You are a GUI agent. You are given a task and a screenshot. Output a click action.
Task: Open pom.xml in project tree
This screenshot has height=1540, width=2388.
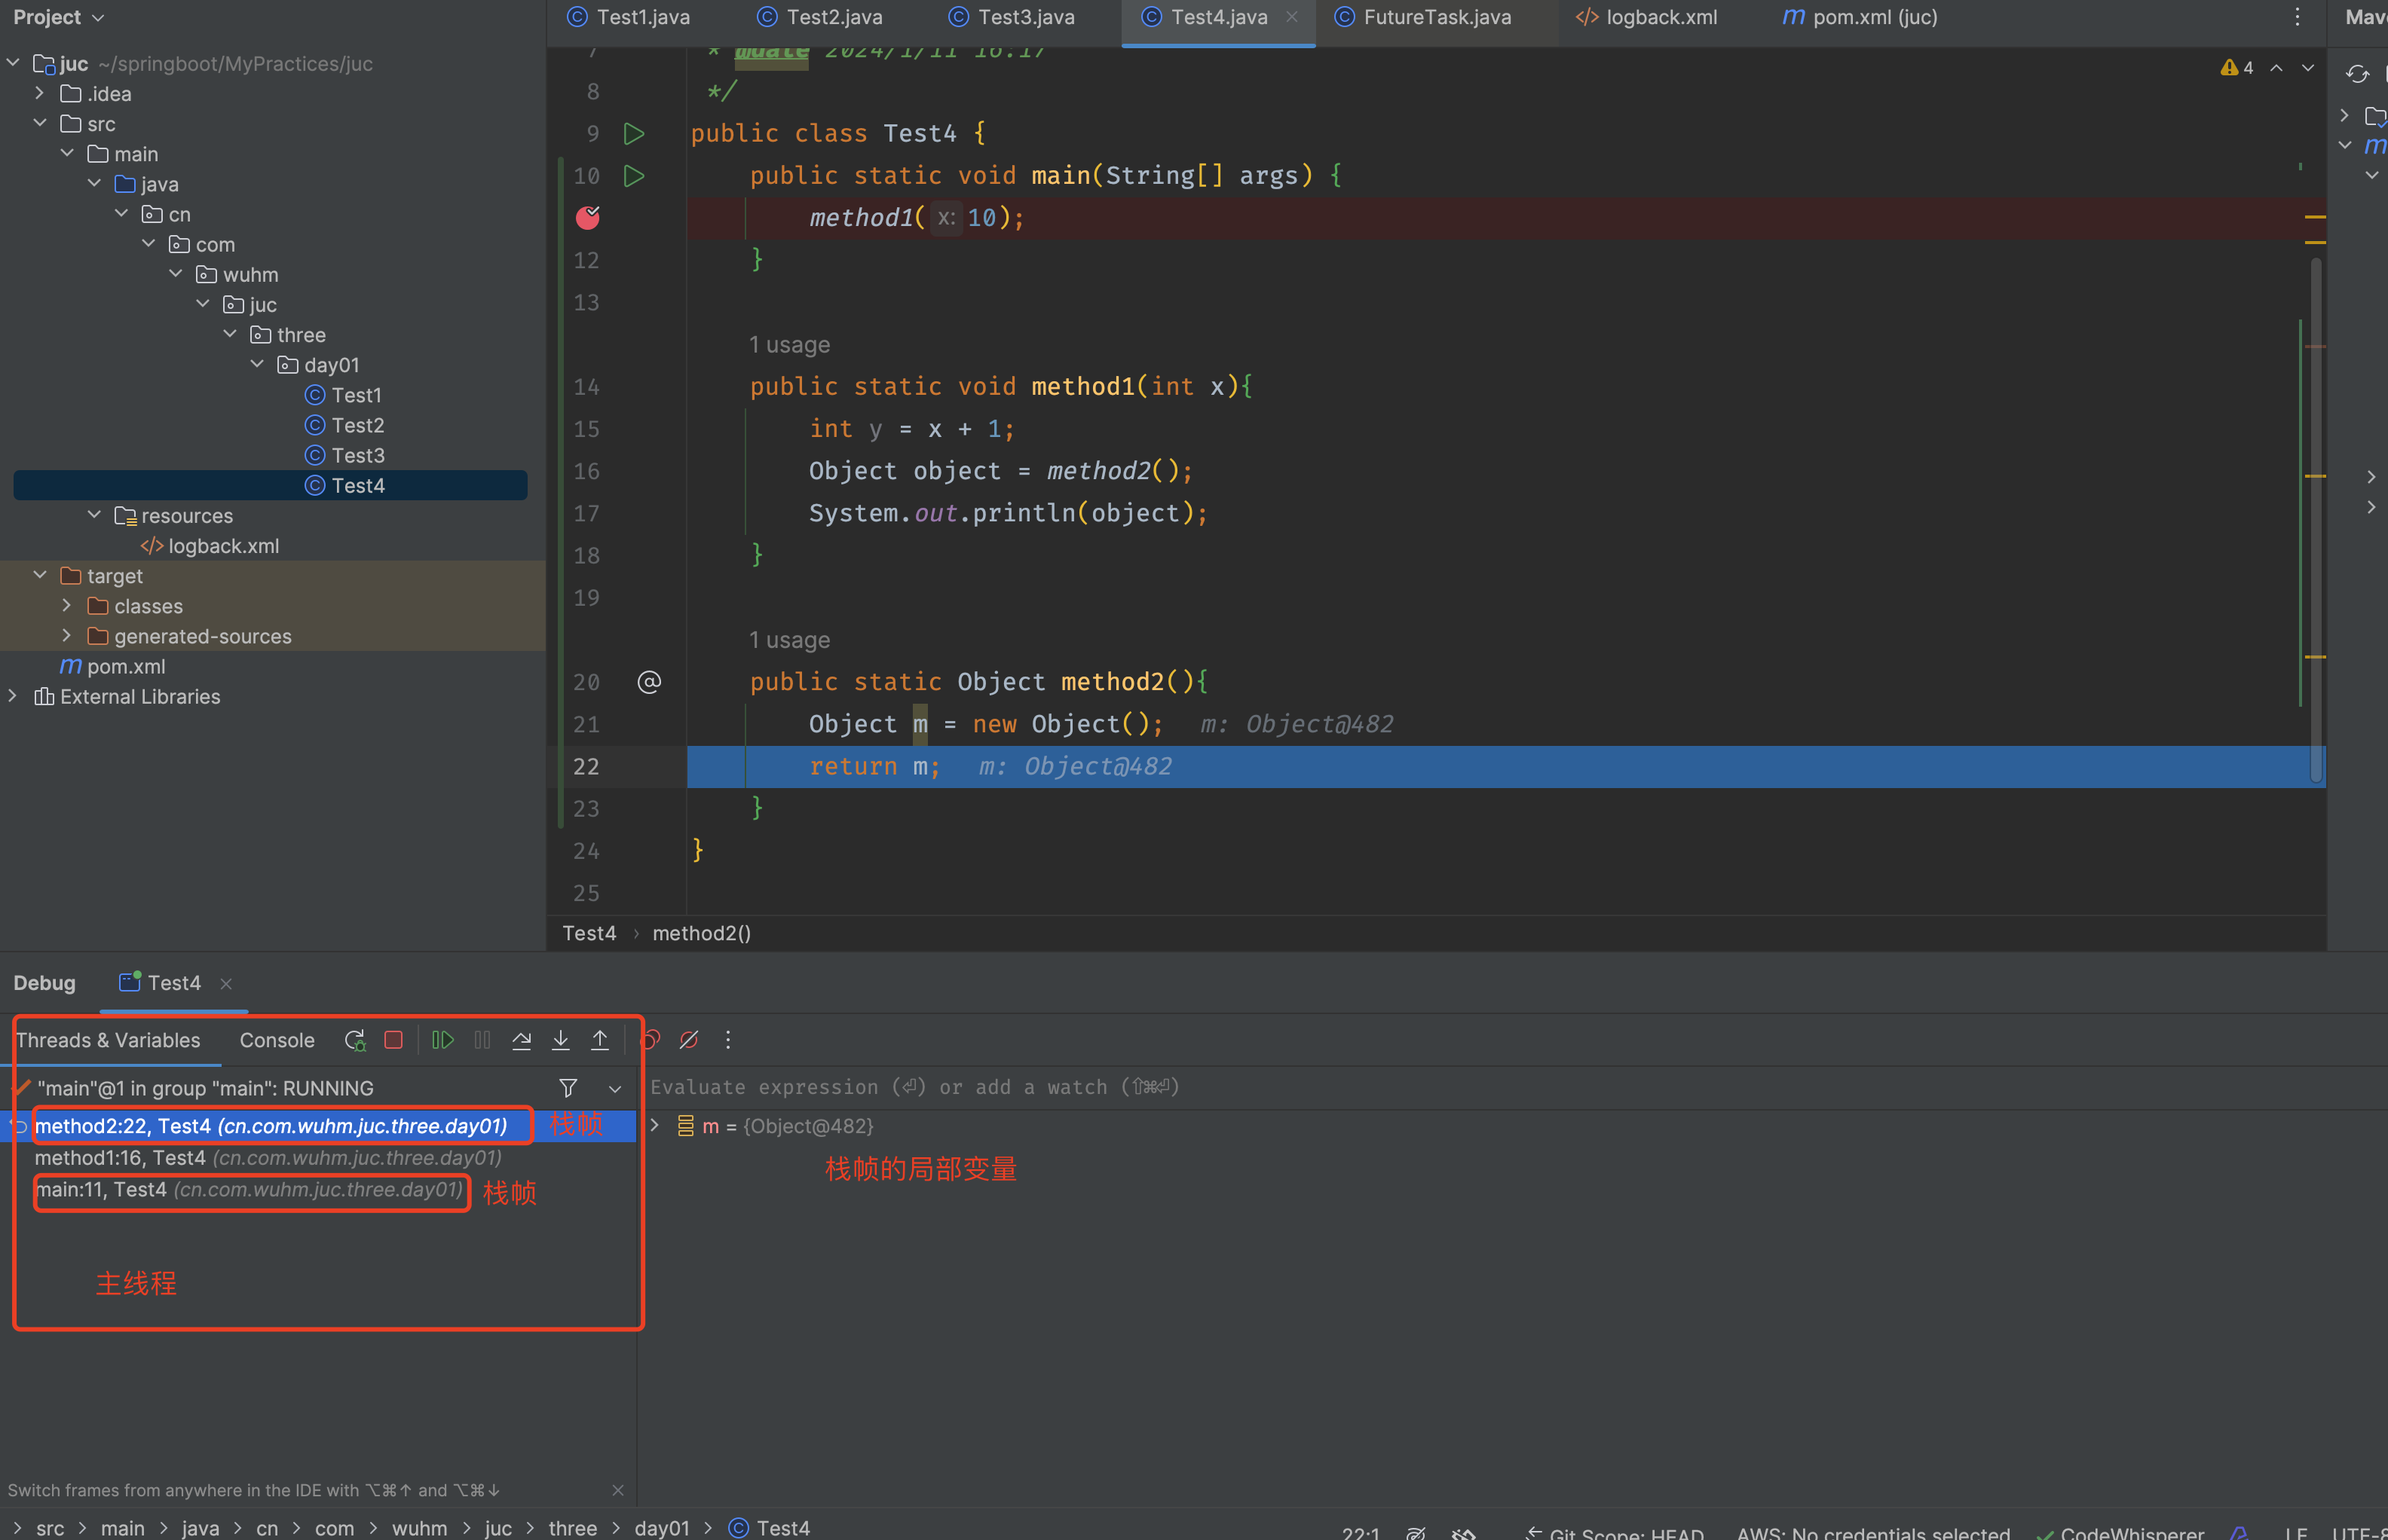pyautogui.click(x=112, y=666)
